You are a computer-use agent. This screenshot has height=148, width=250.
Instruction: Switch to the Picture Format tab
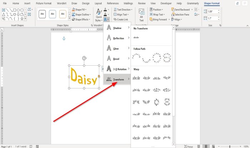point(44,3)
